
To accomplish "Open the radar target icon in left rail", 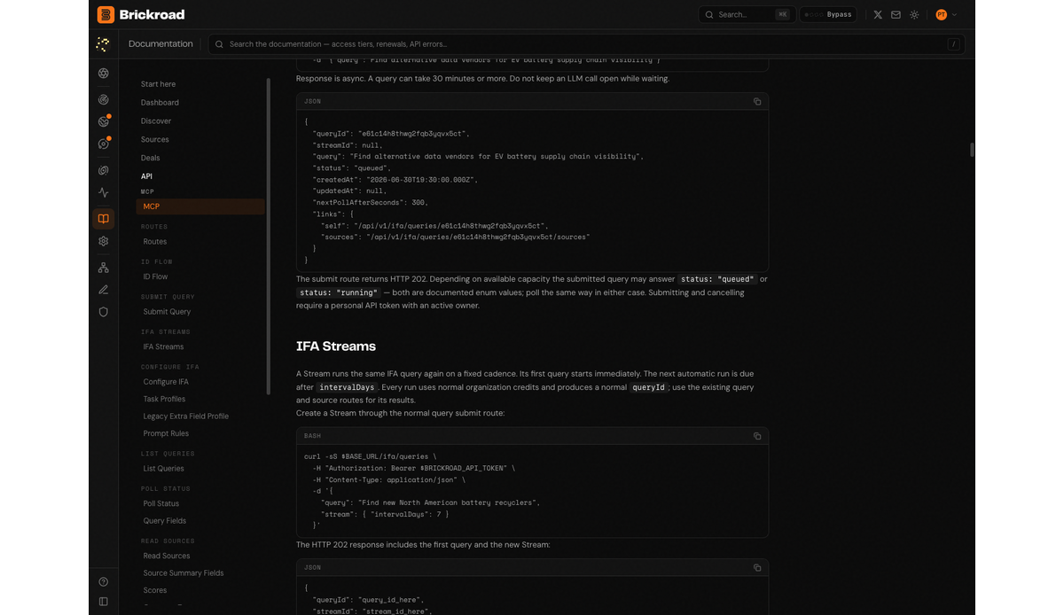I will click(104, 99).
